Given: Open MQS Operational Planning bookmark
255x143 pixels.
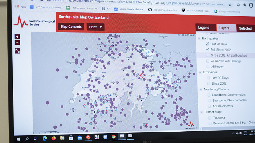Looking at the screenshot, I should click(x=46, y=7).
